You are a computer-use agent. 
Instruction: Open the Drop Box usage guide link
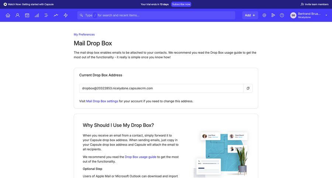click(x=141, y=157)
